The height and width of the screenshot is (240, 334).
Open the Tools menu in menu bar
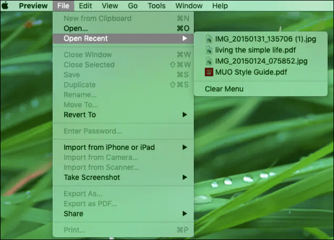(x=156, y=6)
